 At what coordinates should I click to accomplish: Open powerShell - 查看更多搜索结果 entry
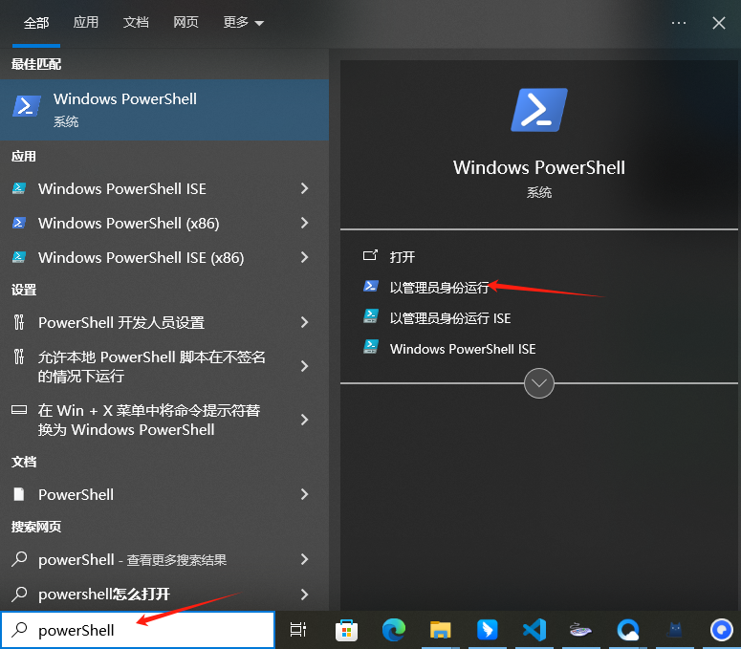pos(164,559)
